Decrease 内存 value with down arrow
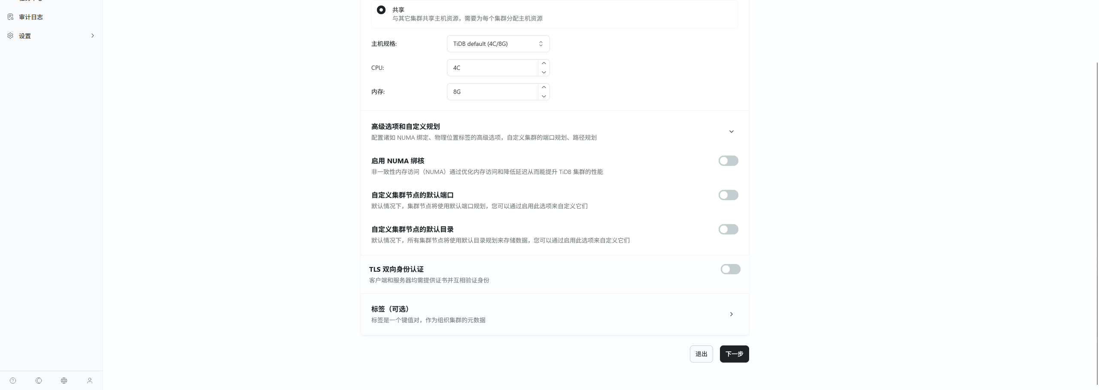Viewport: 1099px width, 390px height. pyautogui.click(x=543, y=96)
